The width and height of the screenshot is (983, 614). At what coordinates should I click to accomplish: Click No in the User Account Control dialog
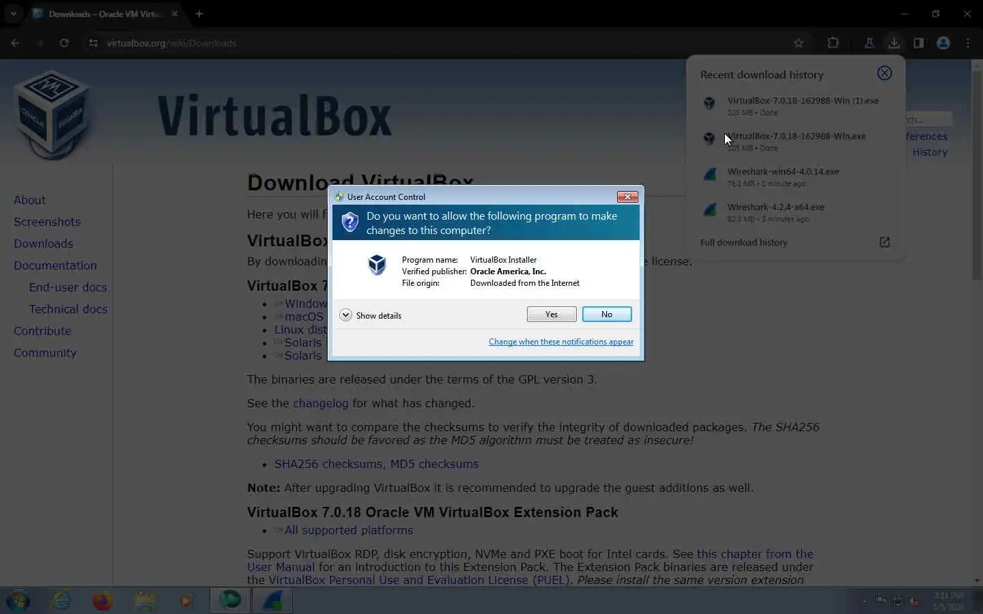tap(607, 314)
